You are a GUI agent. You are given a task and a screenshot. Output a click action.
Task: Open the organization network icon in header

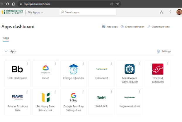[161, 12]
